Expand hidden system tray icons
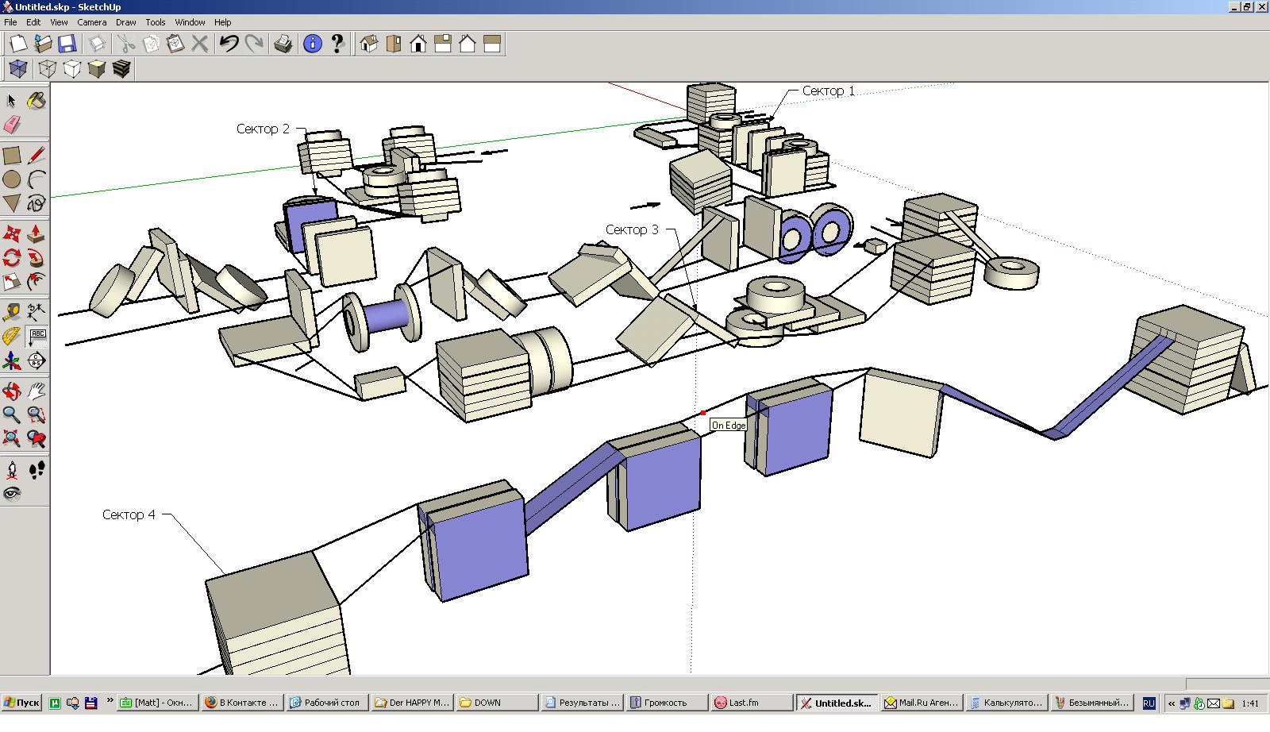Viewport: 1270px width, 732px height. 1172,703
